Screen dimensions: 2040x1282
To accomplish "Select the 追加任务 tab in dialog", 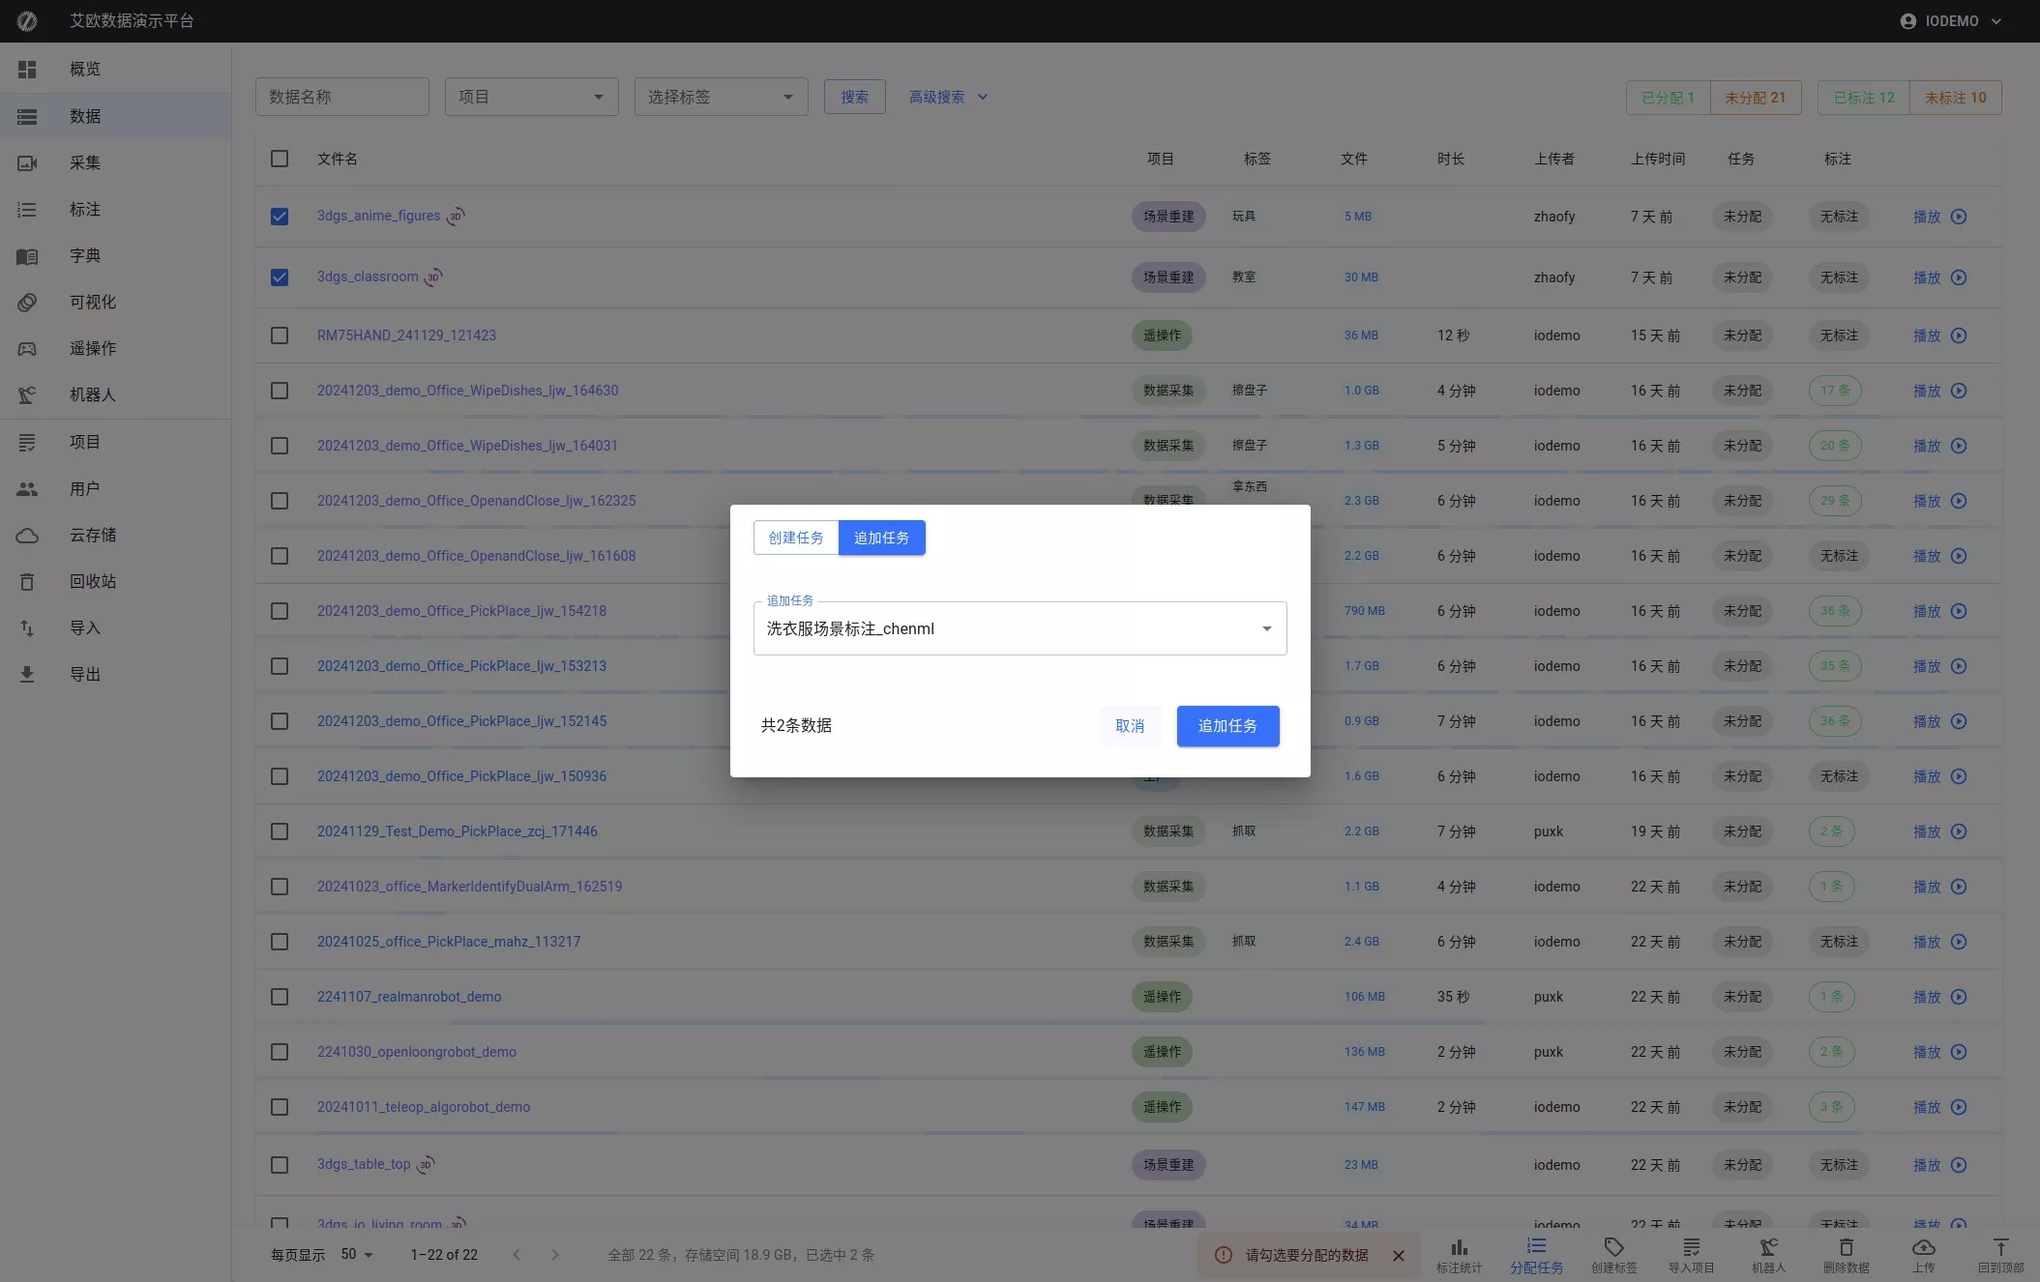I will pos(881,538).
